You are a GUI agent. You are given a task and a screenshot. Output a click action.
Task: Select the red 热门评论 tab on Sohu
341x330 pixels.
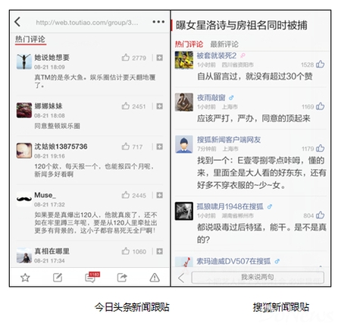point(189,44)
